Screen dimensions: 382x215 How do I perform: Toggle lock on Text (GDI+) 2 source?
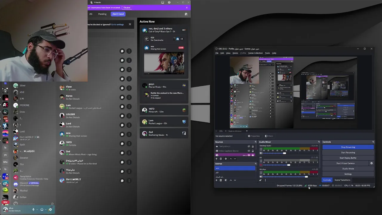253,147
